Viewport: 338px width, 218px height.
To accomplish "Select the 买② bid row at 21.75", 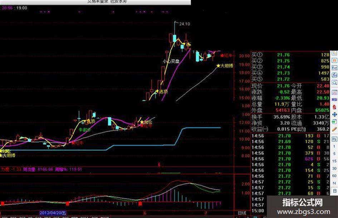I will 290,61.
